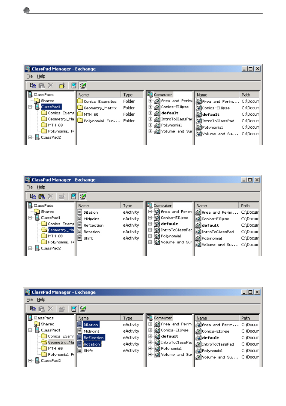Click the Delete X icon in the top window toolbar
The image size is (286, 406).
(50, 86)
